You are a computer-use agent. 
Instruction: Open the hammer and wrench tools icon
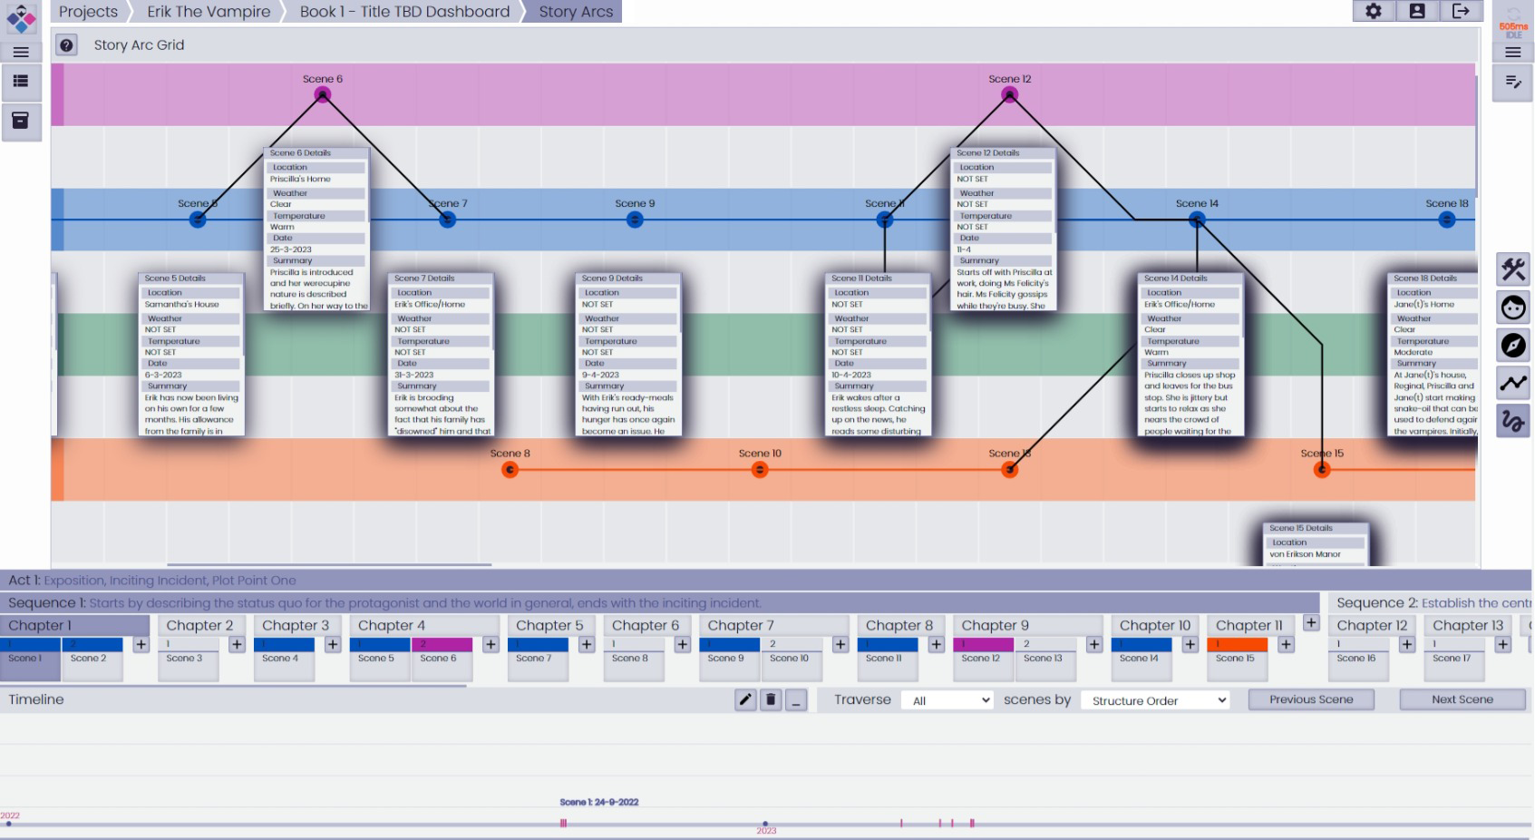click(x=1512, y=269)
